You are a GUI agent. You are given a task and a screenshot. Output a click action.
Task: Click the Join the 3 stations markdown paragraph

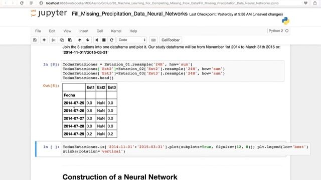coord(172,49)
